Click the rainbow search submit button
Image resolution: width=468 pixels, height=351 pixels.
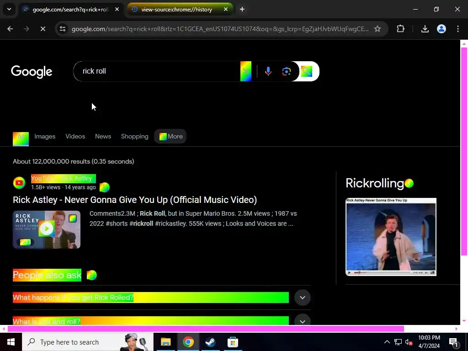click(x=307, y=71)
